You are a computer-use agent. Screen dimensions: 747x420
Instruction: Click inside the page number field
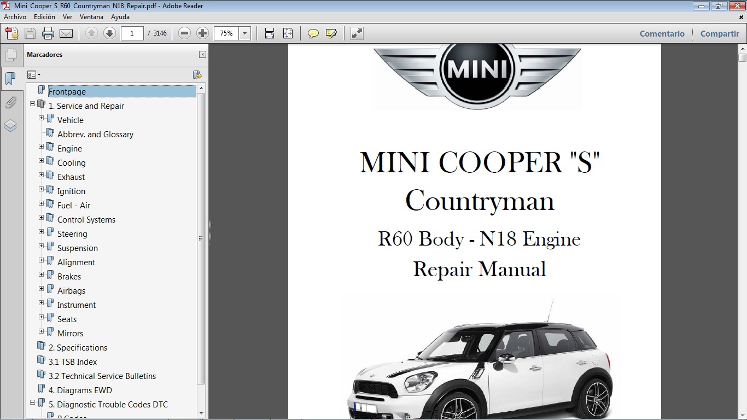(x=132, y=33)
